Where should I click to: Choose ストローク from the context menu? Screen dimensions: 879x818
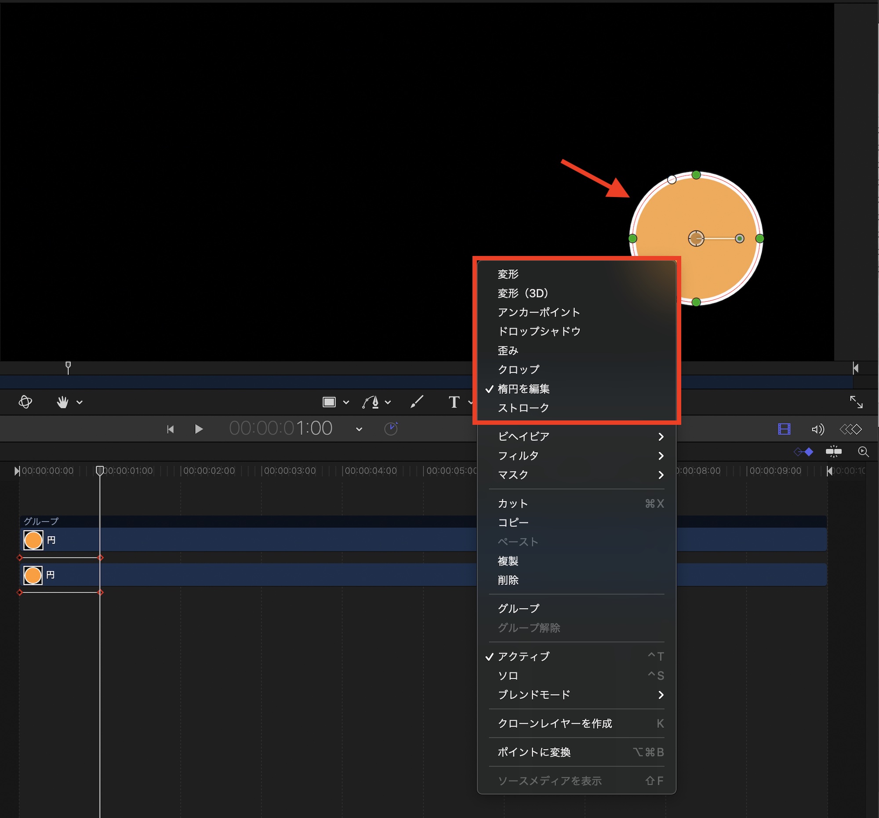pyautogui.click(x=523, y=407)
